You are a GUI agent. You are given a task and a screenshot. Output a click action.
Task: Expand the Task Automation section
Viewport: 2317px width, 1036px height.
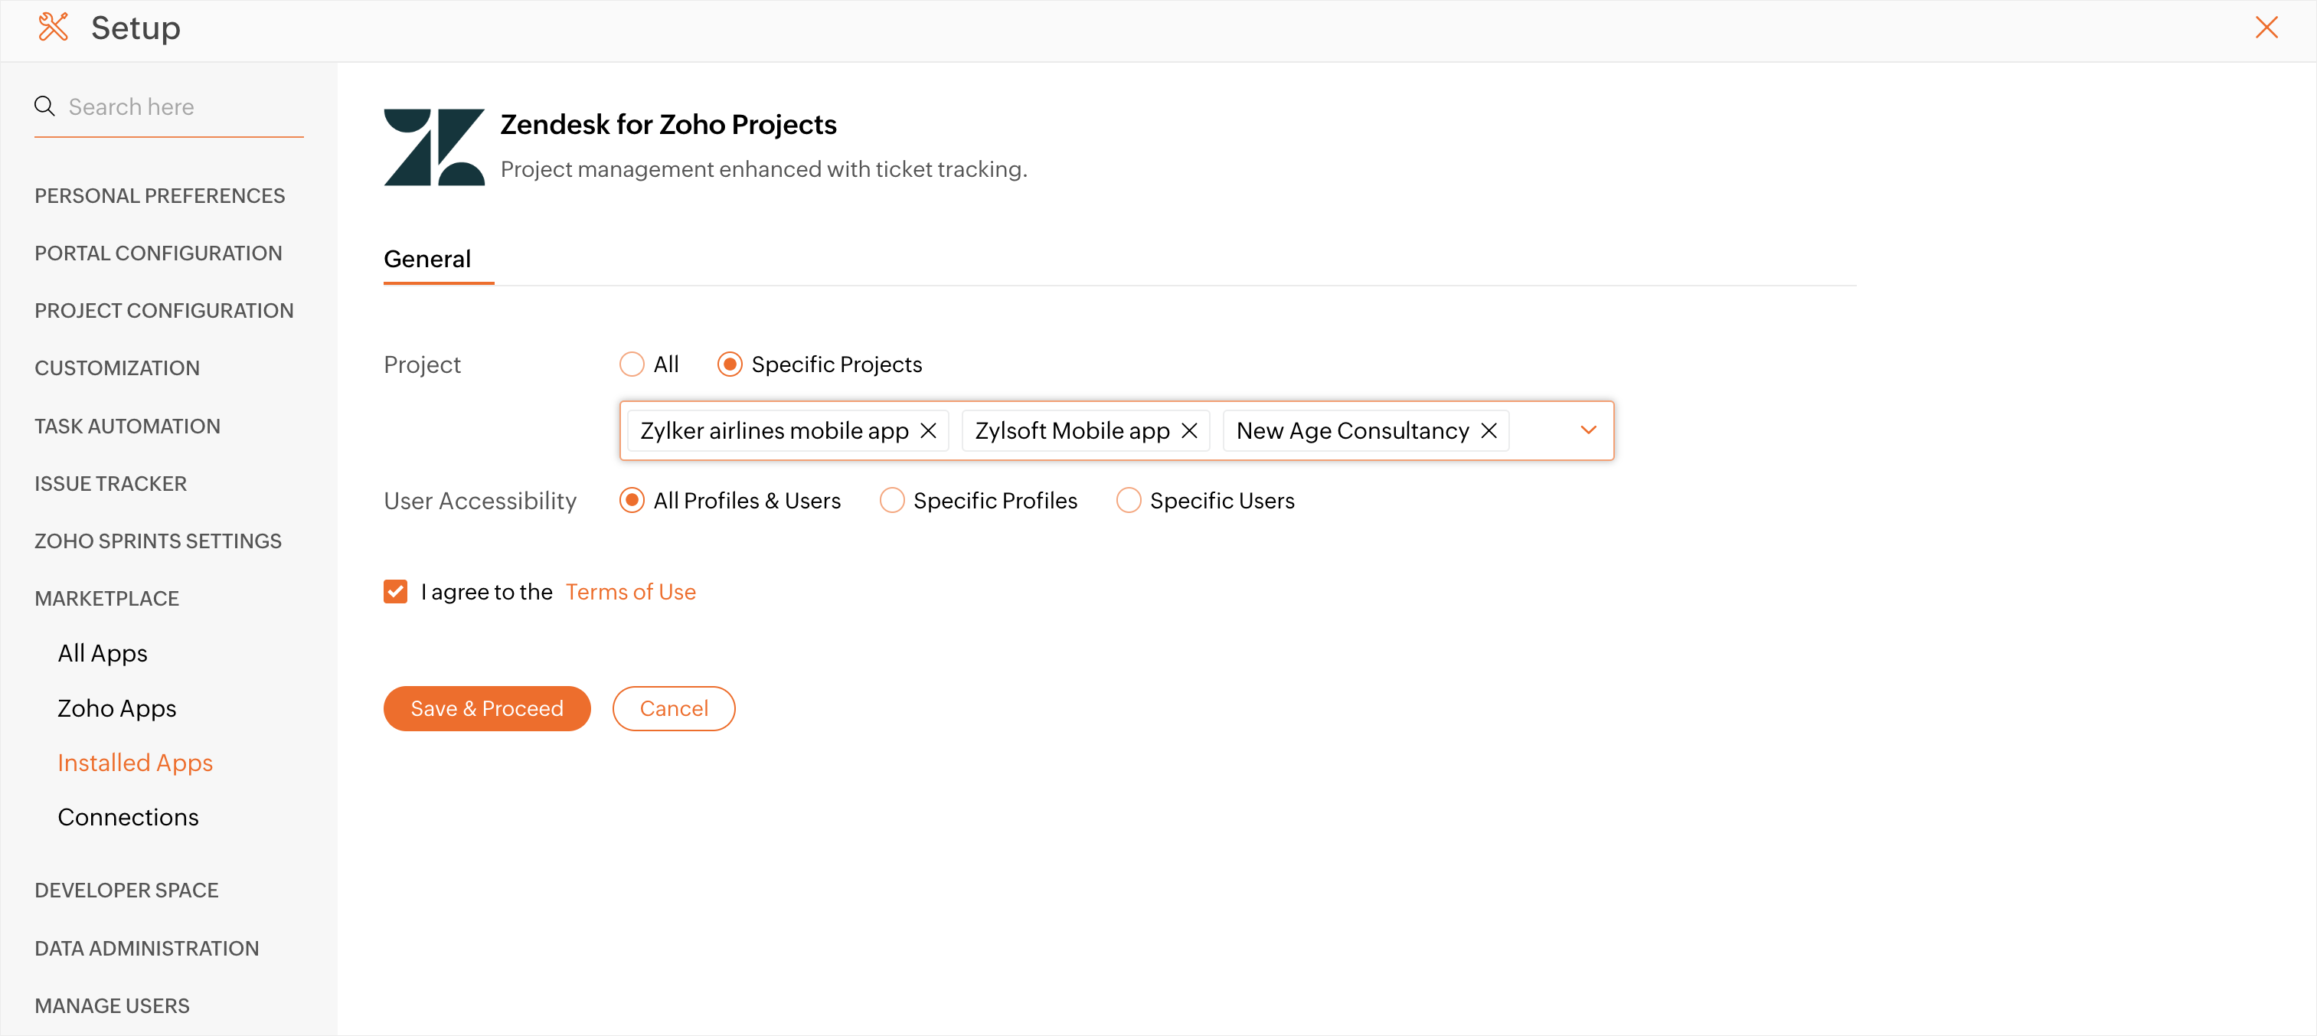coord(127,426)
